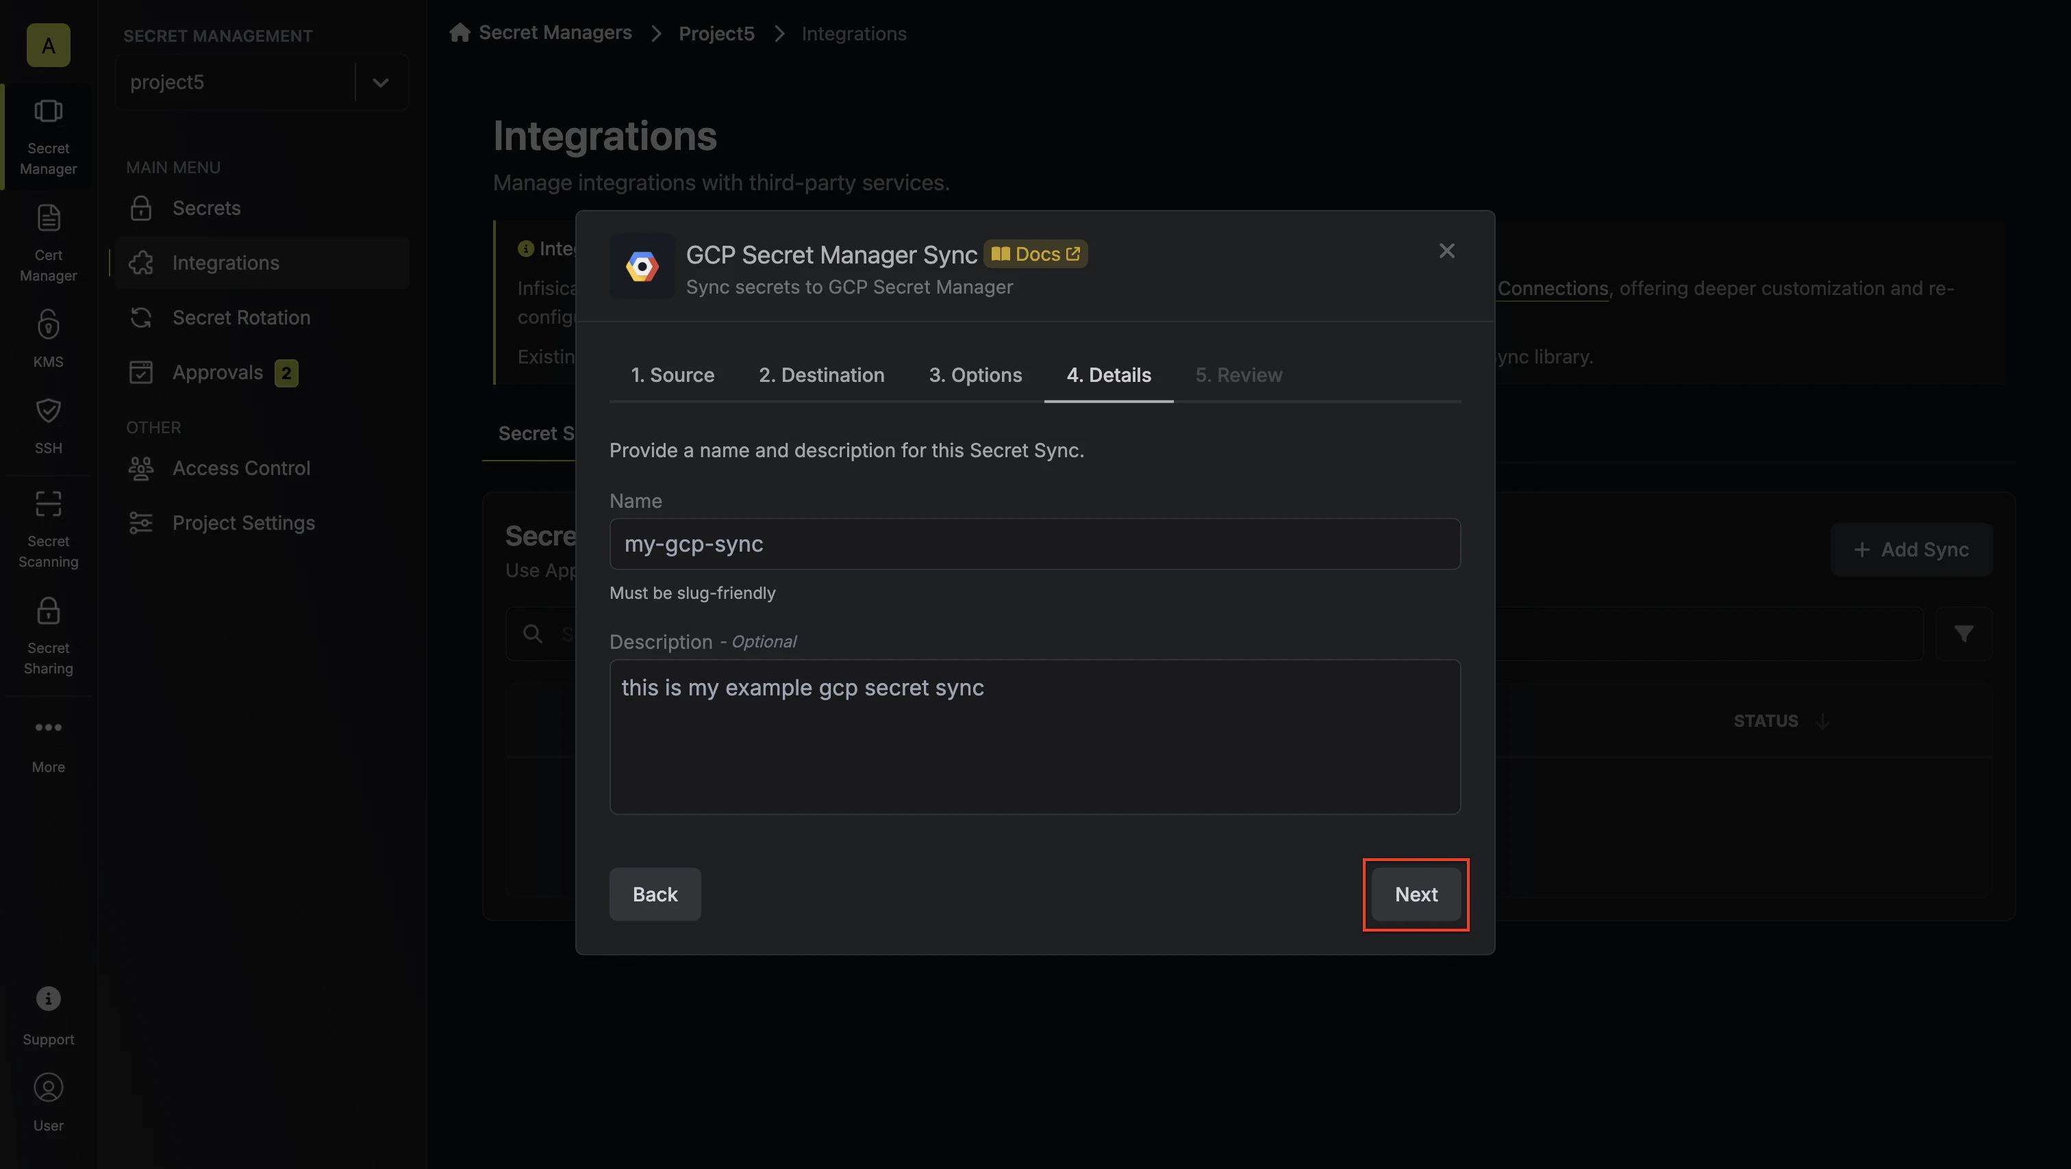
Task: Switch to the 1. Source step
Action: click(672, 375)
